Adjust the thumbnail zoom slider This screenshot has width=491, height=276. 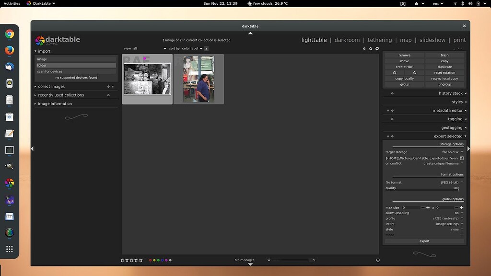(x=291, y=260)
